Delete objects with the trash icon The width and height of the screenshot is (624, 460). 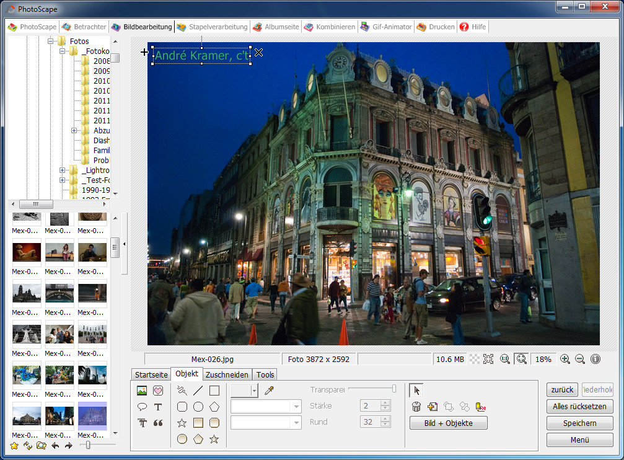coord(416,407)
